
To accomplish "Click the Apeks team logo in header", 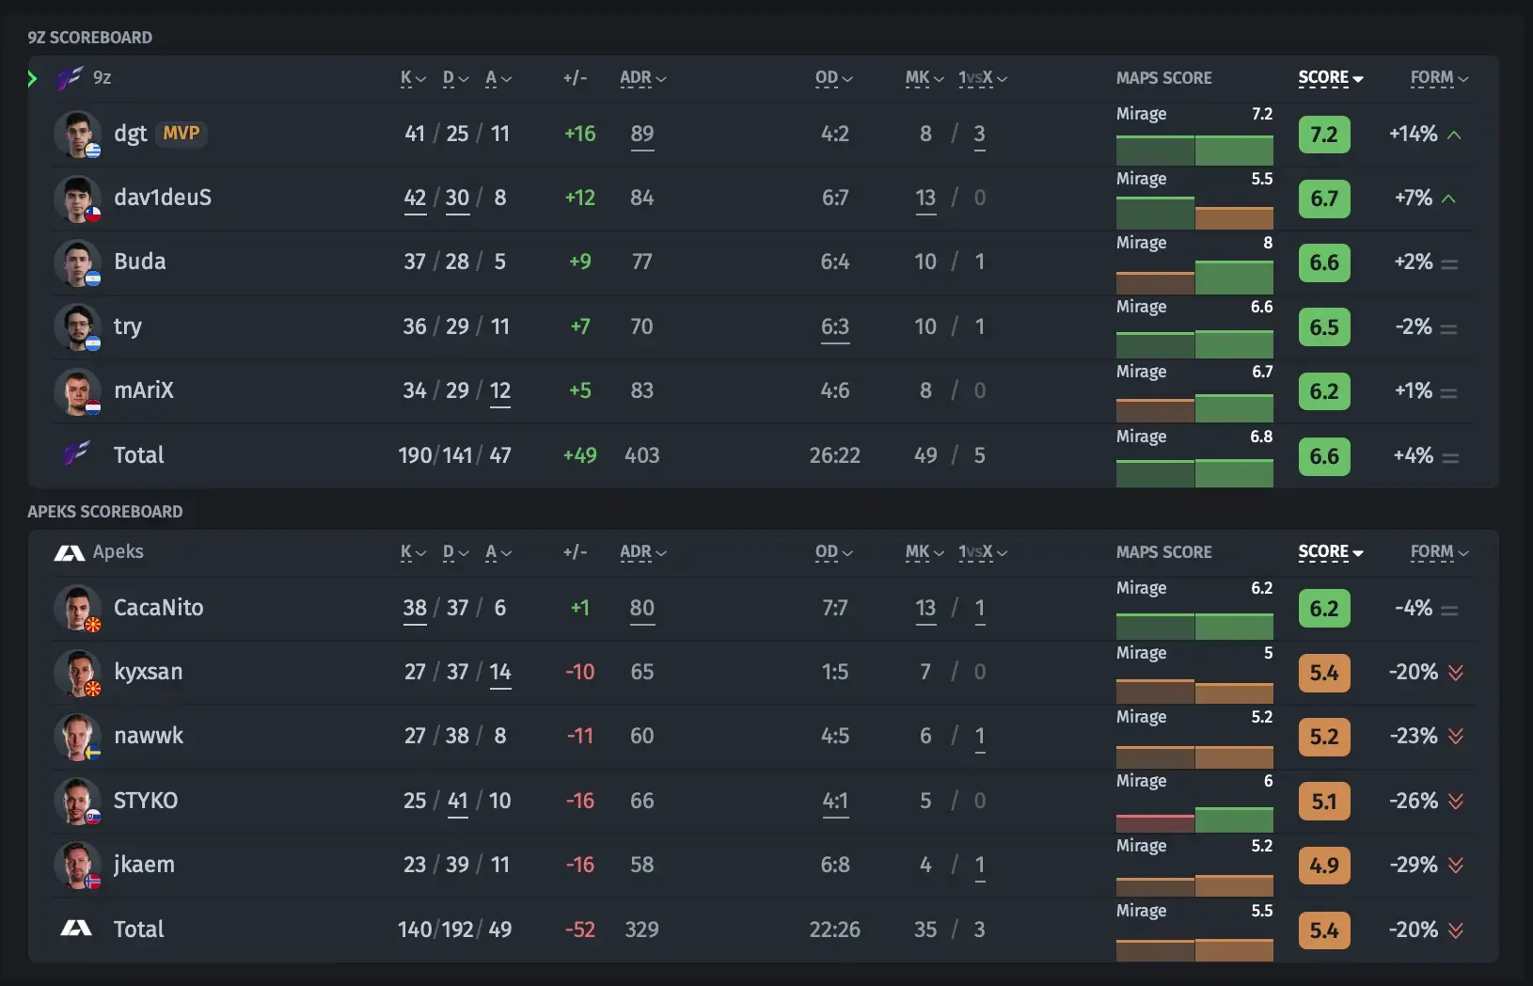I will (70, 552).
